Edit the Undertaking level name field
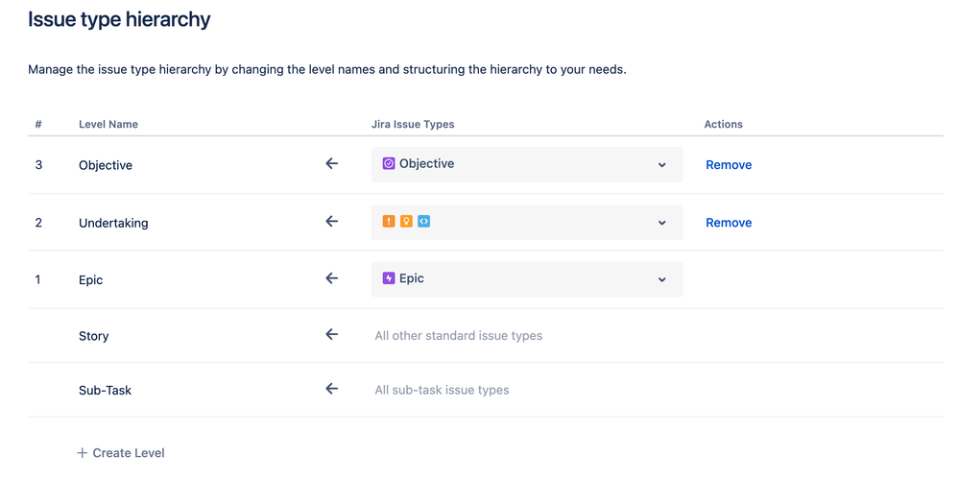This screenshot has height=480, width=959. [113, 223]
